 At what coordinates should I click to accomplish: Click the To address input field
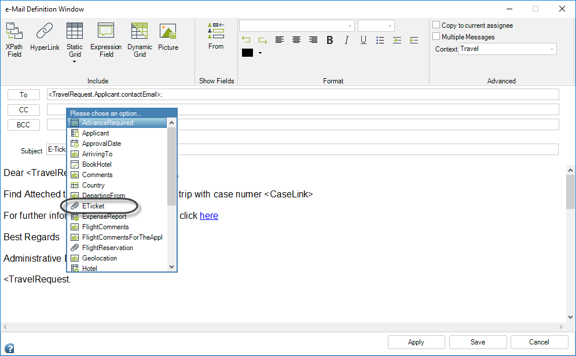(x=303, y=94)
